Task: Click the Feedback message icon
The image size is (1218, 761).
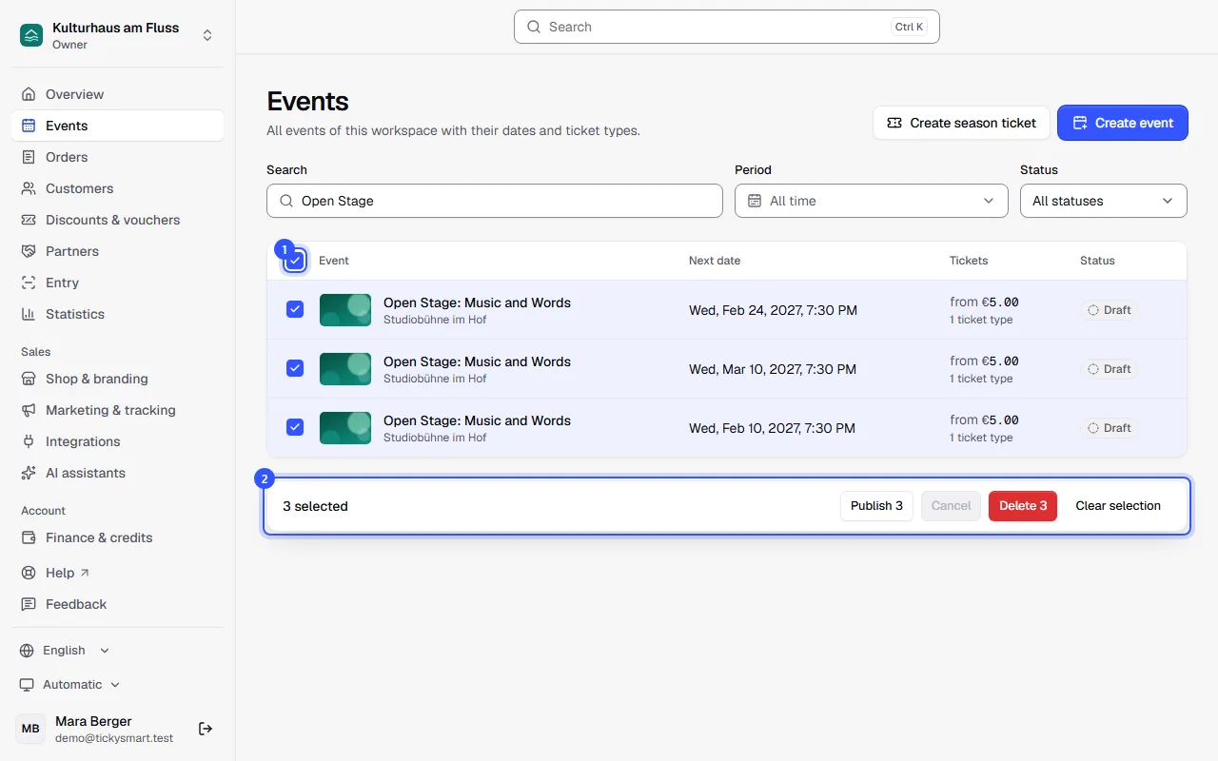Action: (29, 604)
